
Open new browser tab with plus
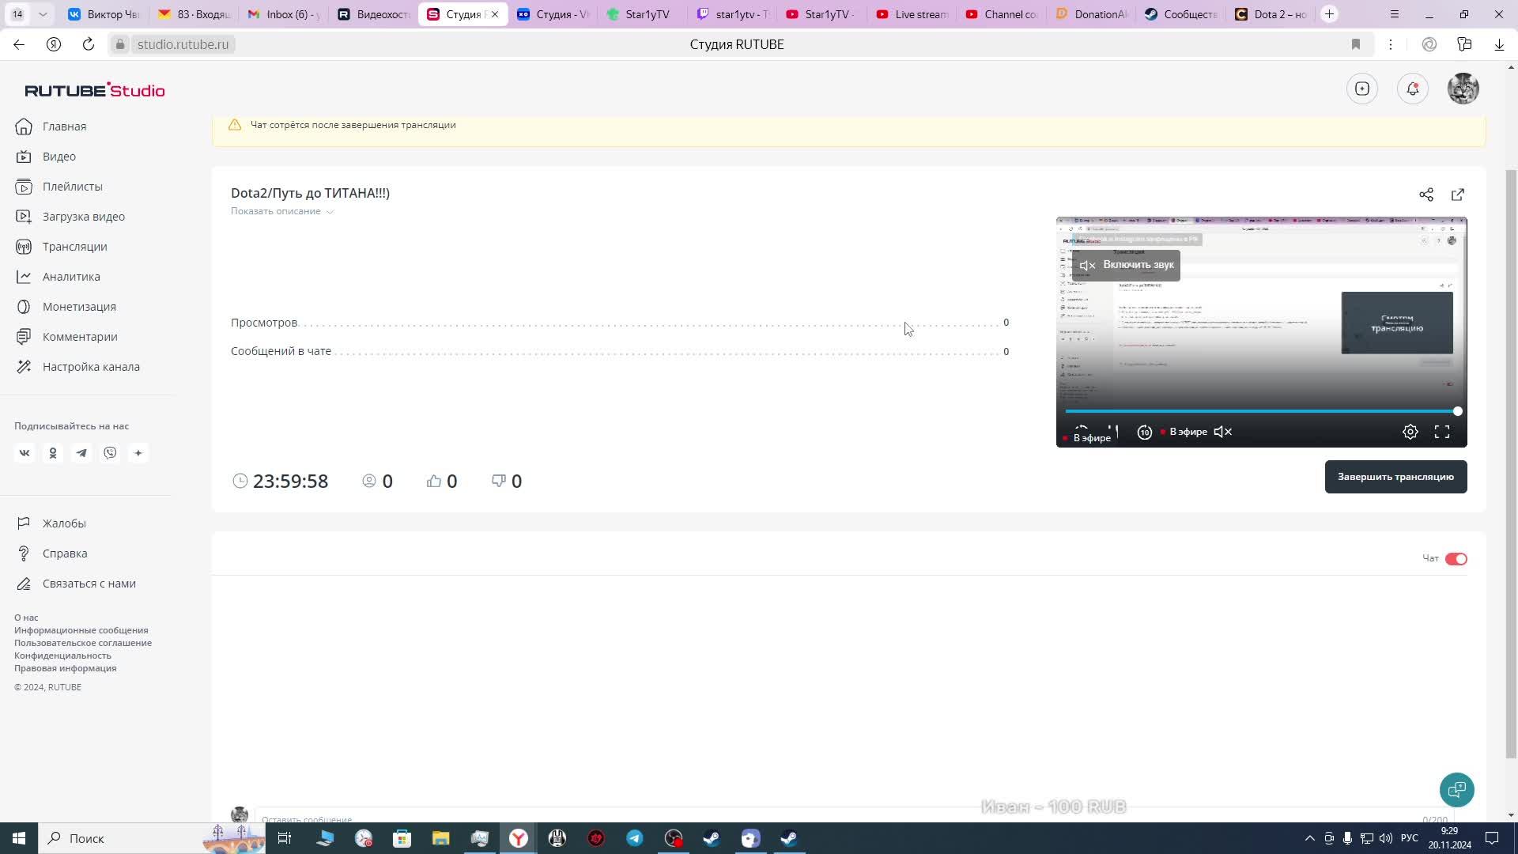1330,14
